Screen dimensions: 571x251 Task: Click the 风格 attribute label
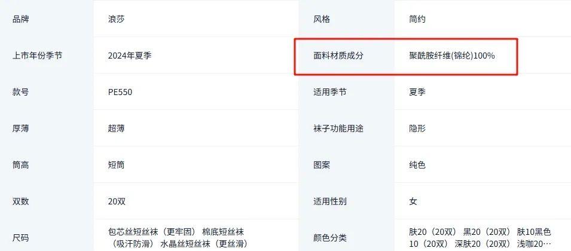click(x=322, y=19)
